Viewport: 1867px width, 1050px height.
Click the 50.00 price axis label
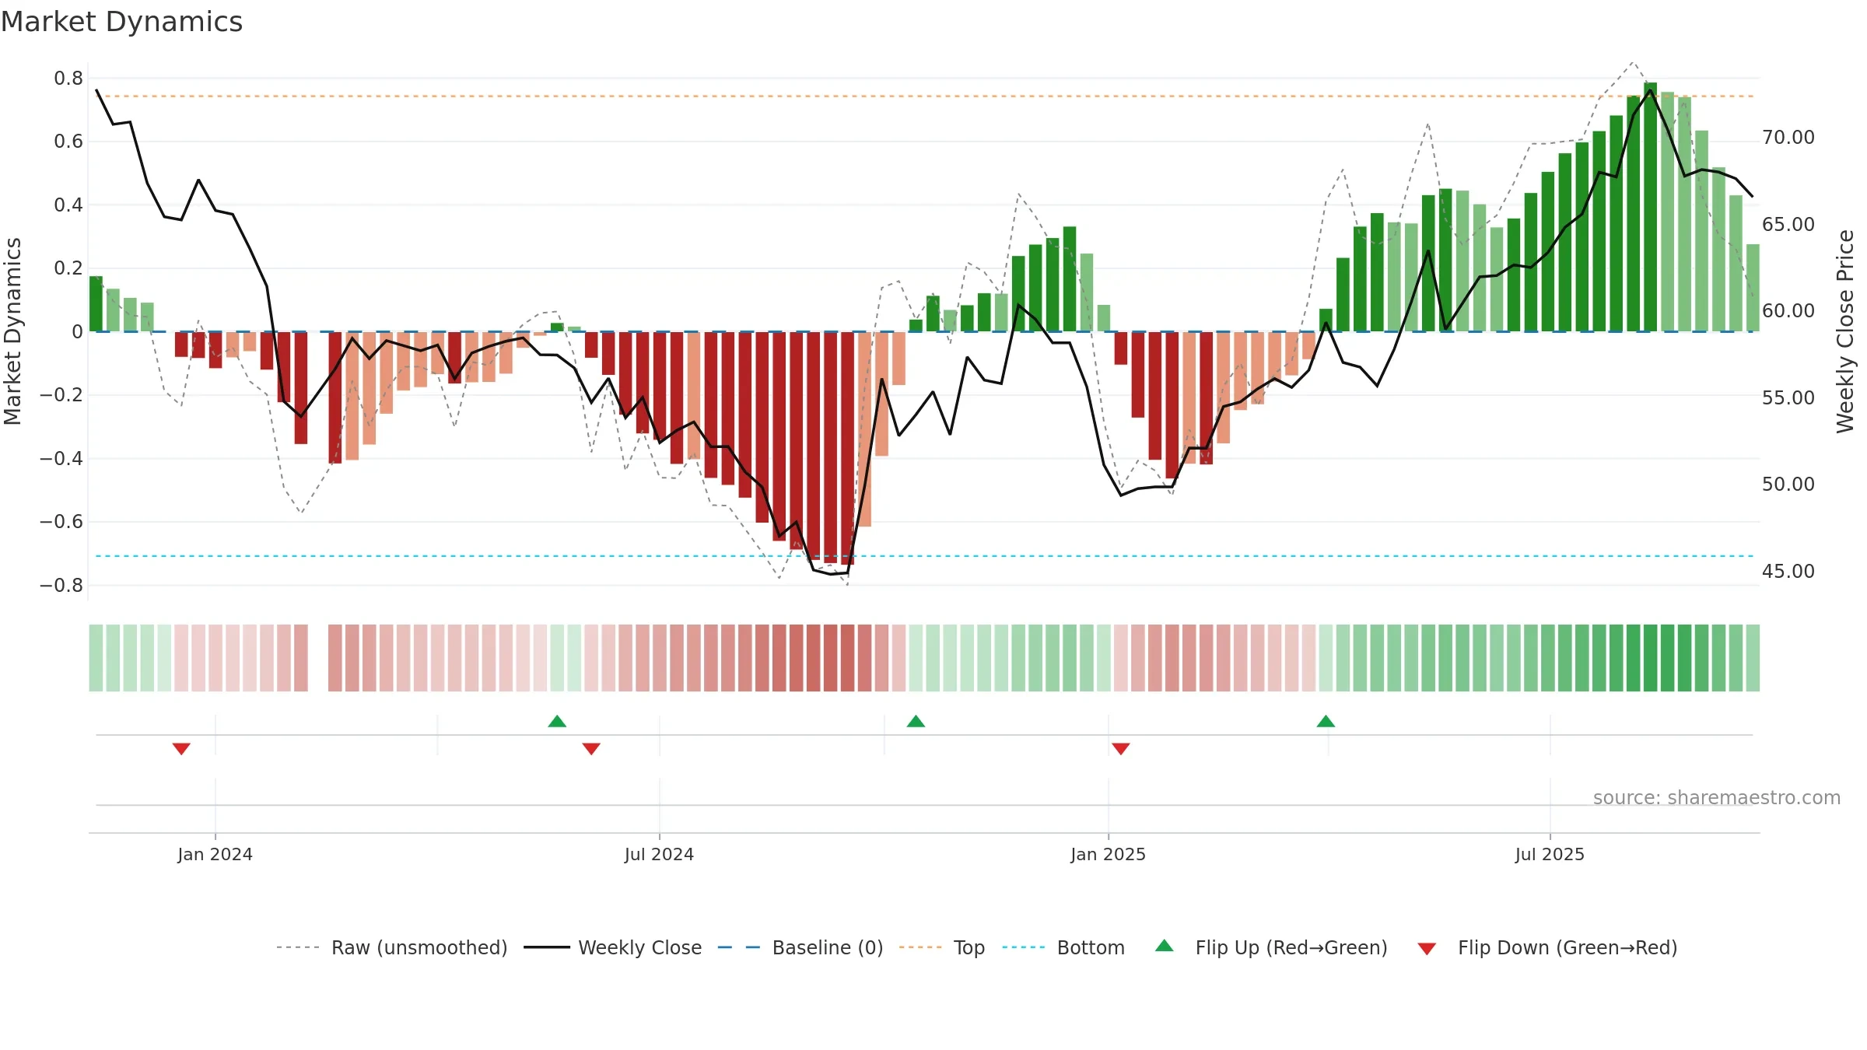(1788, 485)
